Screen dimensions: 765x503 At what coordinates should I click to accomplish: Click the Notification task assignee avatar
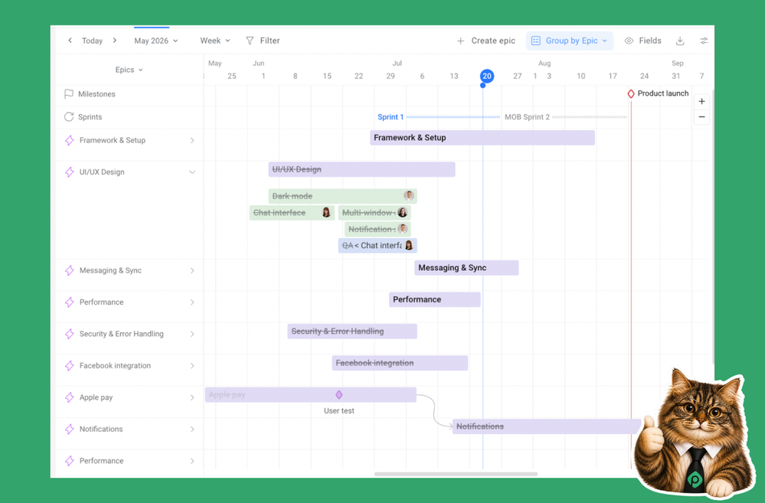pyautogui.click(x=403, y=229)
